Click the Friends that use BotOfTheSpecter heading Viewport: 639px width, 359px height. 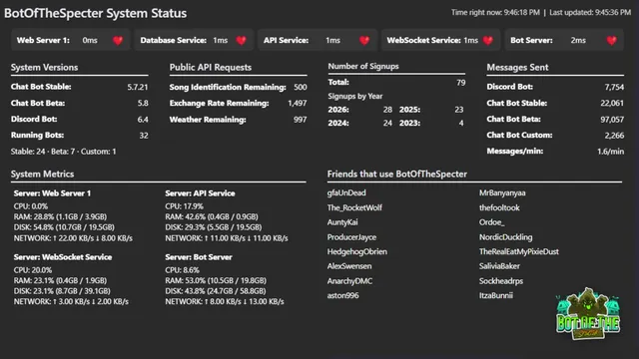coord(397,174)
